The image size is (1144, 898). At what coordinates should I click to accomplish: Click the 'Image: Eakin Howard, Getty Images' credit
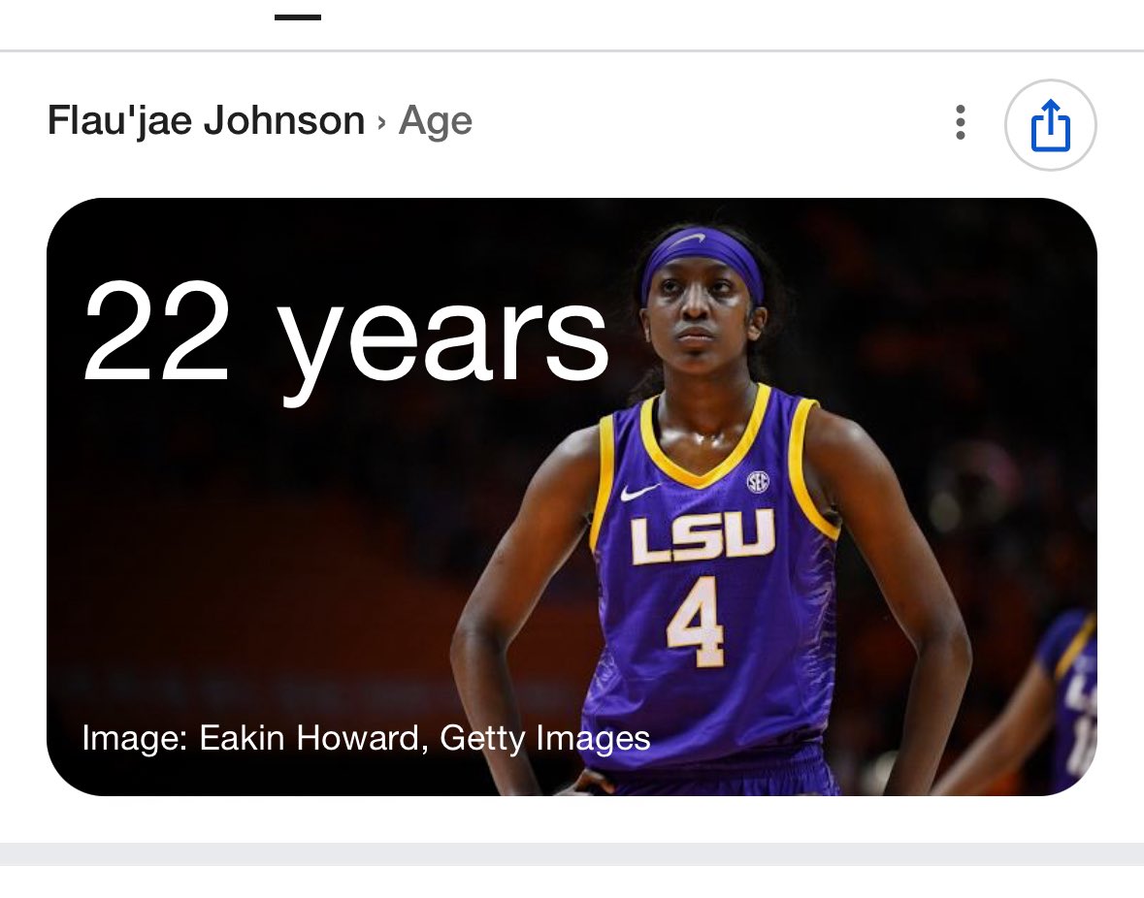[366, 738]
